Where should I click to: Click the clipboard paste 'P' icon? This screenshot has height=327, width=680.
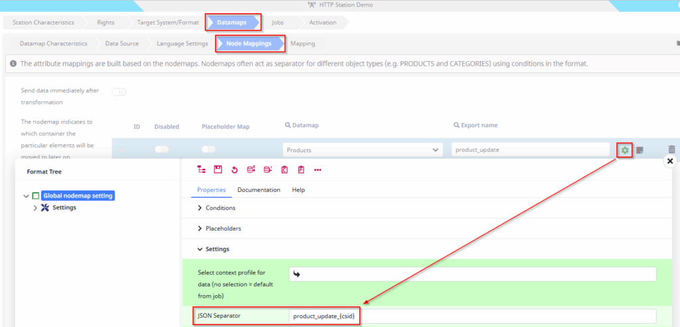tap(301, 169)
